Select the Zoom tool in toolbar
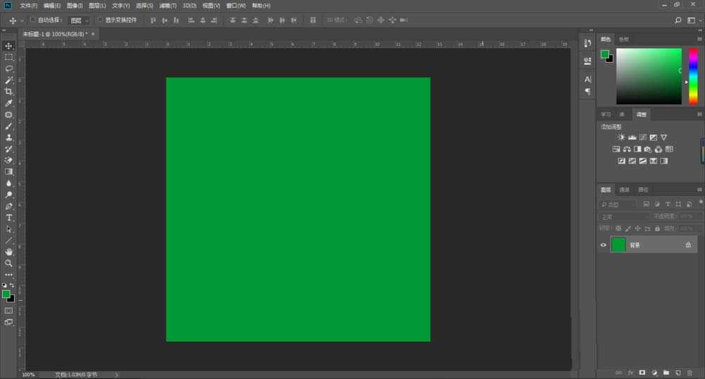705x379 pixels. point(9,263)
